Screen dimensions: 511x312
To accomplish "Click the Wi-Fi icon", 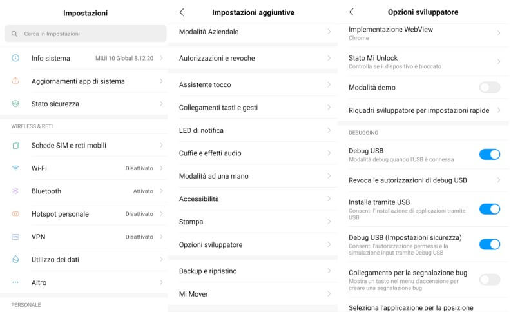I will click(15, 168).
